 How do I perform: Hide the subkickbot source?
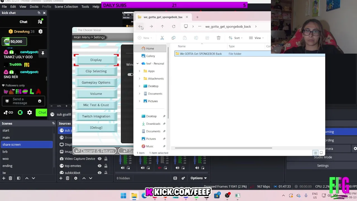(100, 173)
